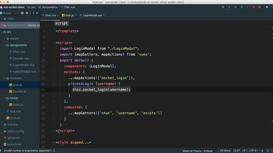
Task: Hide the Project panel using the hide arrow icon
Action: 37,13
